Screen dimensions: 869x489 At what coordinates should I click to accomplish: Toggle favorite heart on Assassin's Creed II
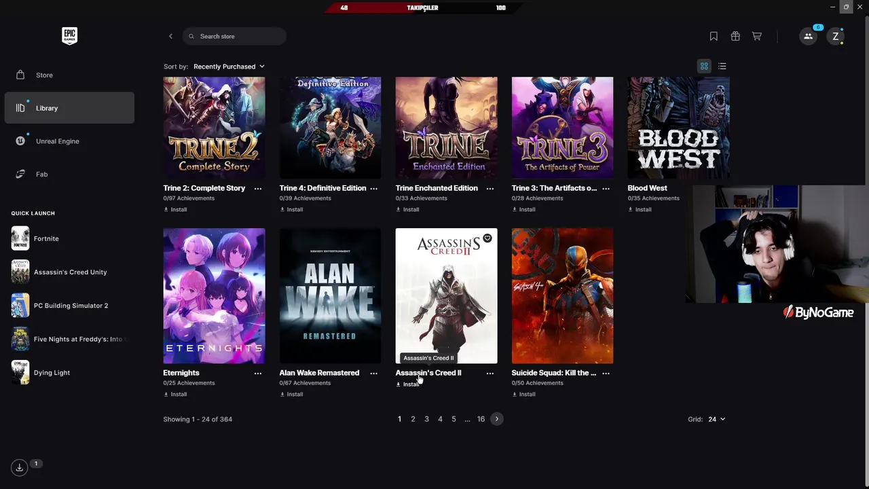coord(487,238)
